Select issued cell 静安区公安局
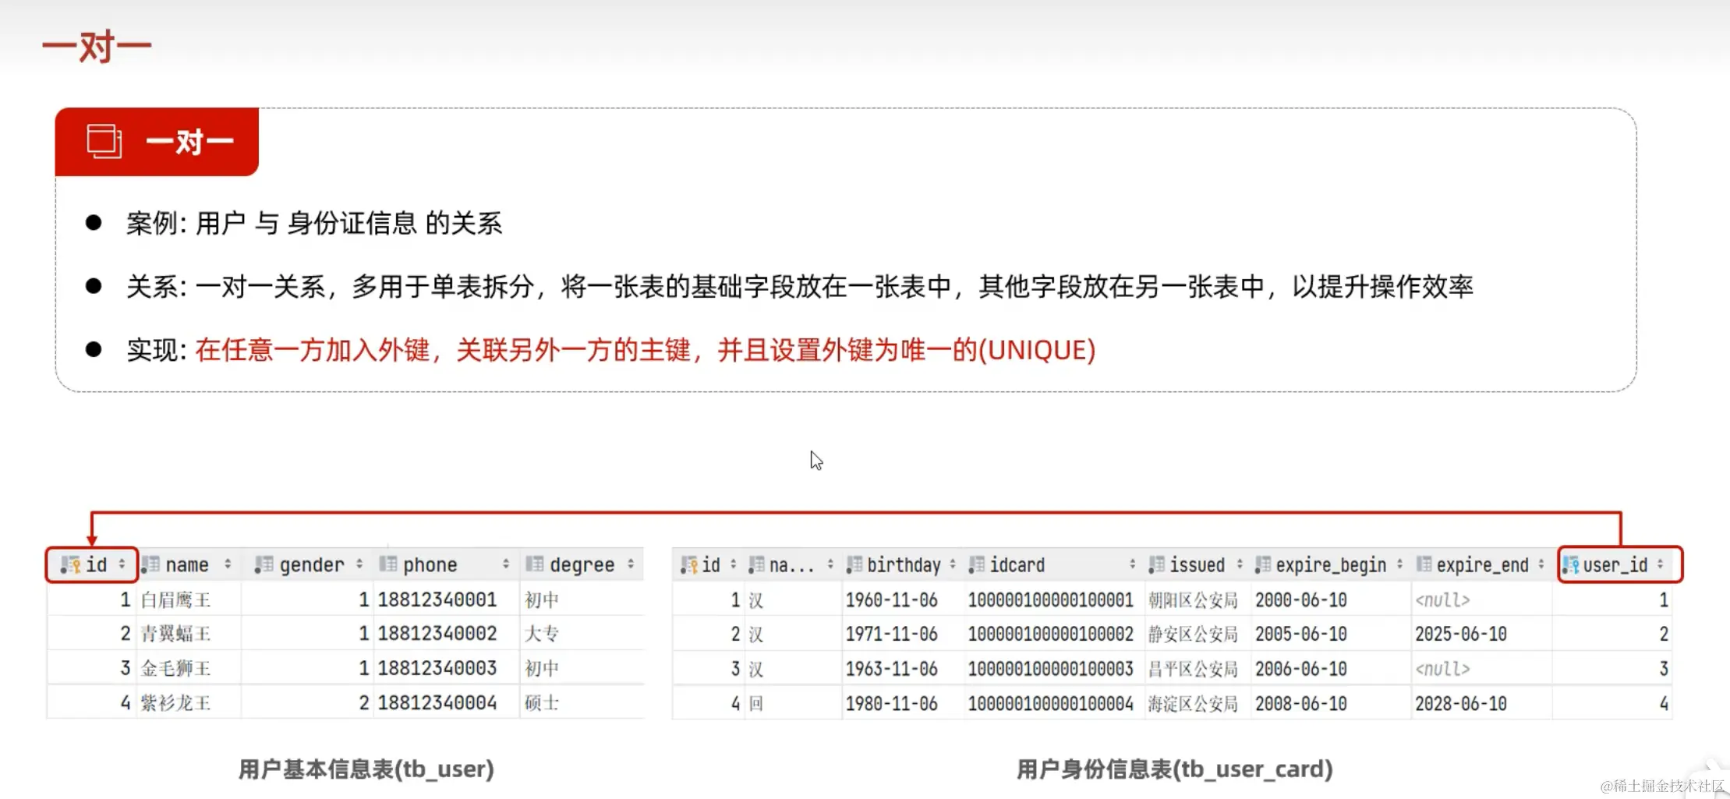 (x=1193, y=634)
